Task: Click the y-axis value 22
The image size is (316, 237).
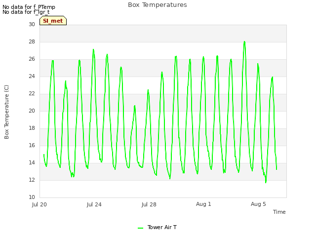Action: coord(32,93)
